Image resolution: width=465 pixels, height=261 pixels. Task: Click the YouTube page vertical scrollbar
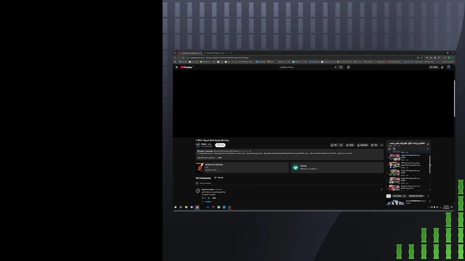point(454,98)
